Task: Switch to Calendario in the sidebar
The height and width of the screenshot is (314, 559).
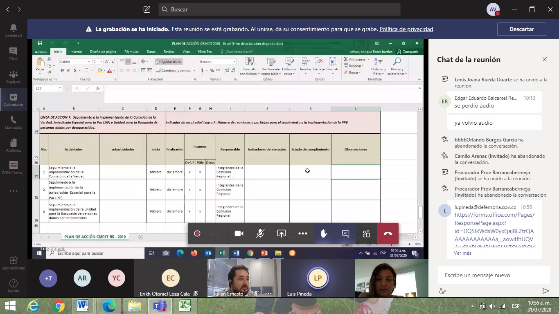Action: [14, 99]
